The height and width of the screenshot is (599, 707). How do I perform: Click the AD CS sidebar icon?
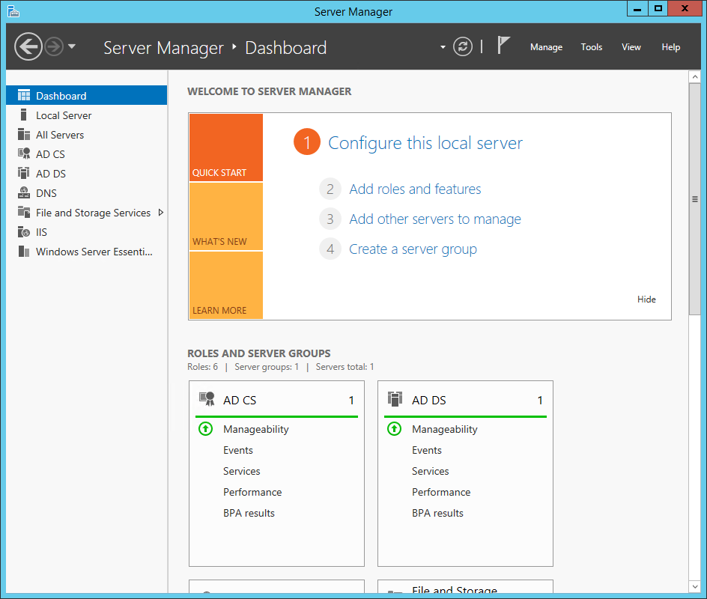click(x=23, y=154)
